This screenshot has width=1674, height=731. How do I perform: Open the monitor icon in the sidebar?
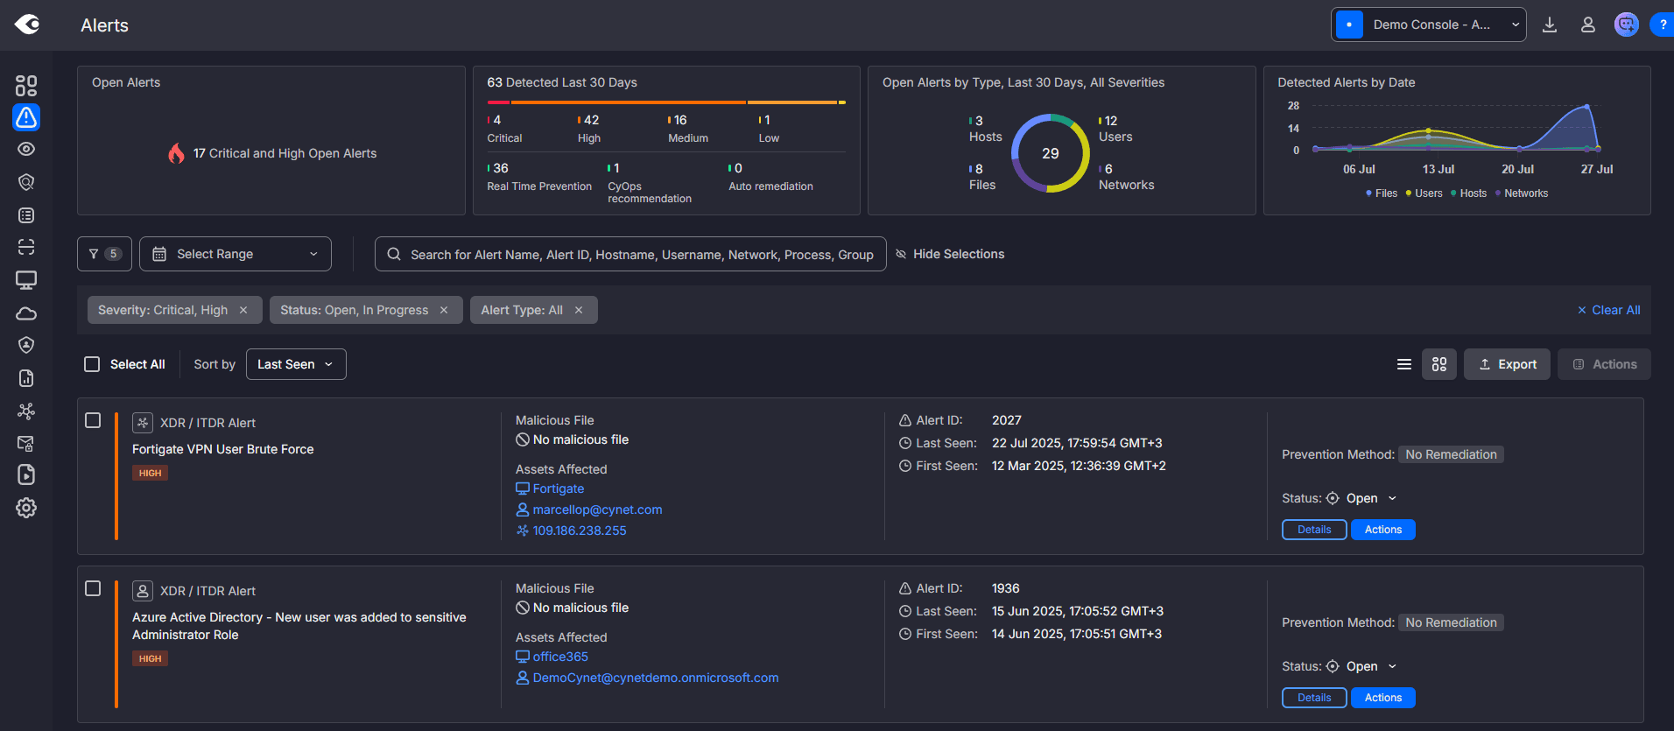point(26,280)
